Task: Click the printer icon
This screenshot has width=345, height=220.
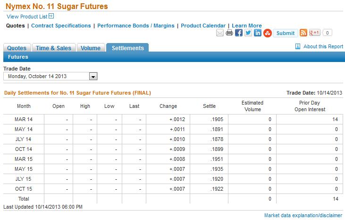Action: tap(229, 33)
